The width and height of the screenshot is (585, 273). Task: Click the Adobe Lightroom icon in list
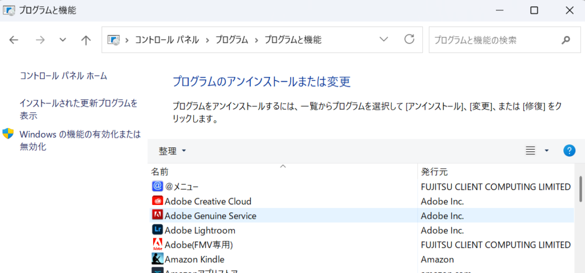[x=158, y=230]
